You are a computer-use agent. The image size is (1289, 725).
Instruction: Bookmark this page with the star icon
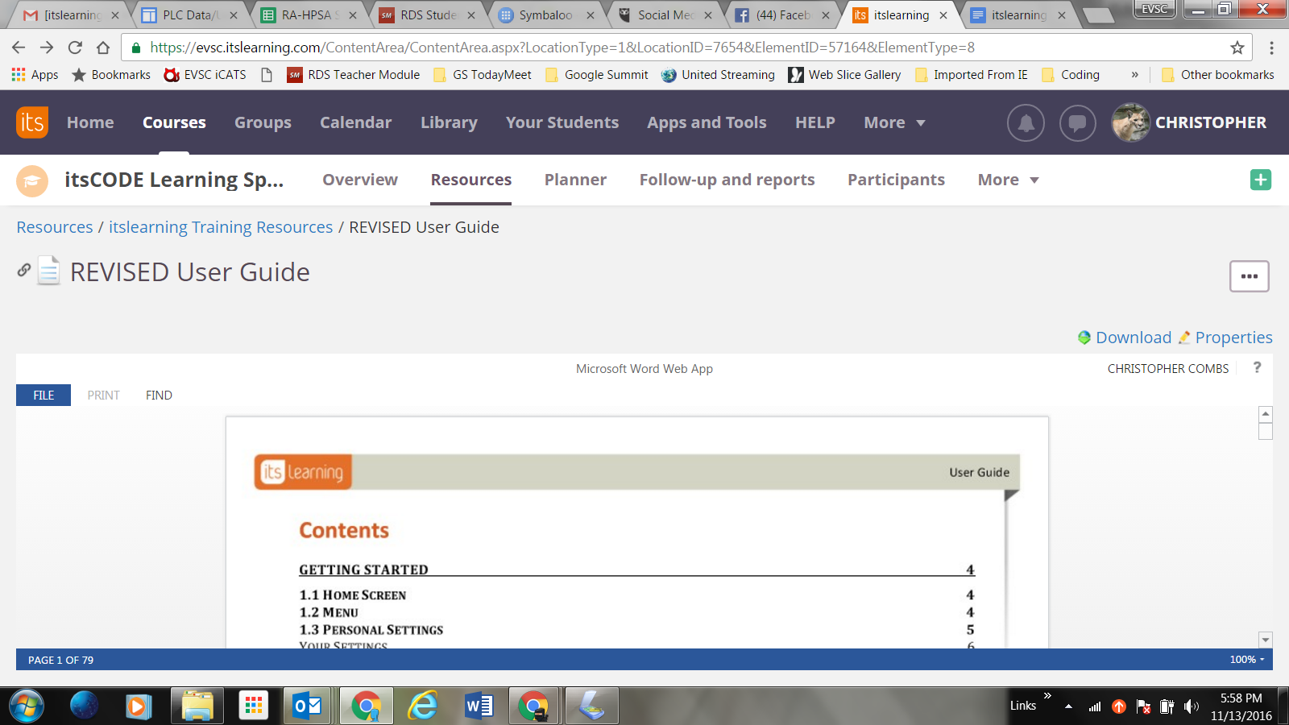coord(1237,48)
